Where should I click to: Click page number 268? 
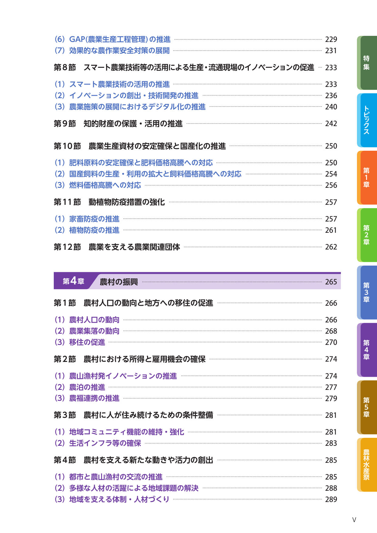point(331,331)
